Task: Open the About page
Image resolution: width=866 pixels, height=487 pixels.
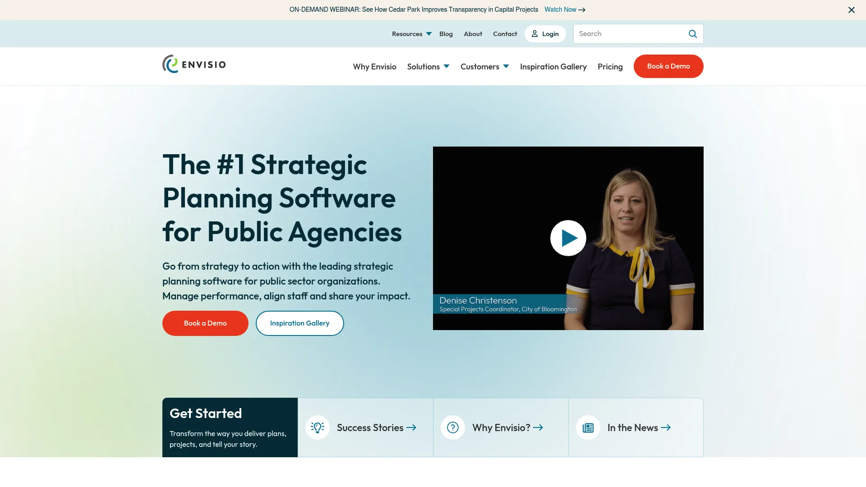Action: point(473,34)
